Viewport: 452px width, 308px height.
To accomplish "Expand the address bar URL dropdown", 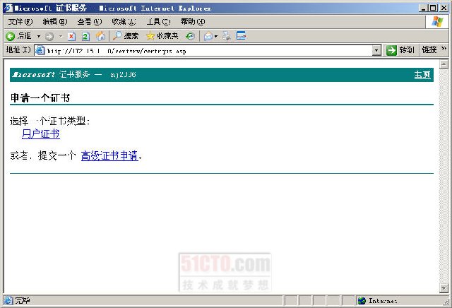I will [376, 50].
